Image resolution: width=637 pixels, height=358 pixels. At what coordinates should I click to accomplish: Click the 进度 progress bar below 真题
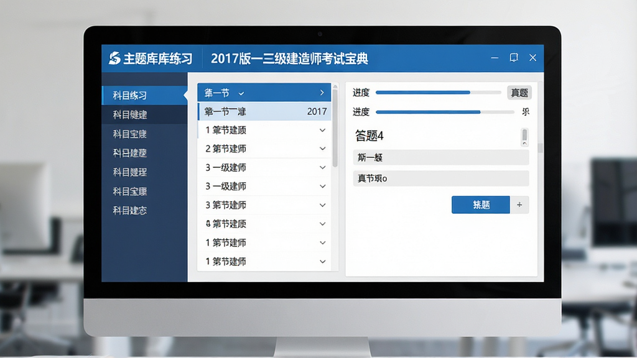pos(445,112)
